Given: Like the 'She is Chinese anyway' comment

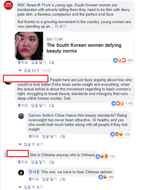Looking at the screenshot, I should [x=23, y=162].
